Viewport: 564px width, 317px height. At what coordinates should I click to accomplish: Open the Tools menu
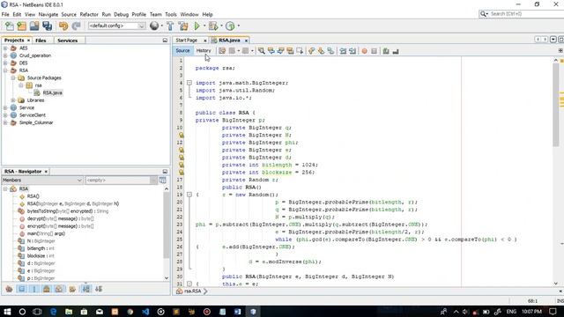click(170, 14)
